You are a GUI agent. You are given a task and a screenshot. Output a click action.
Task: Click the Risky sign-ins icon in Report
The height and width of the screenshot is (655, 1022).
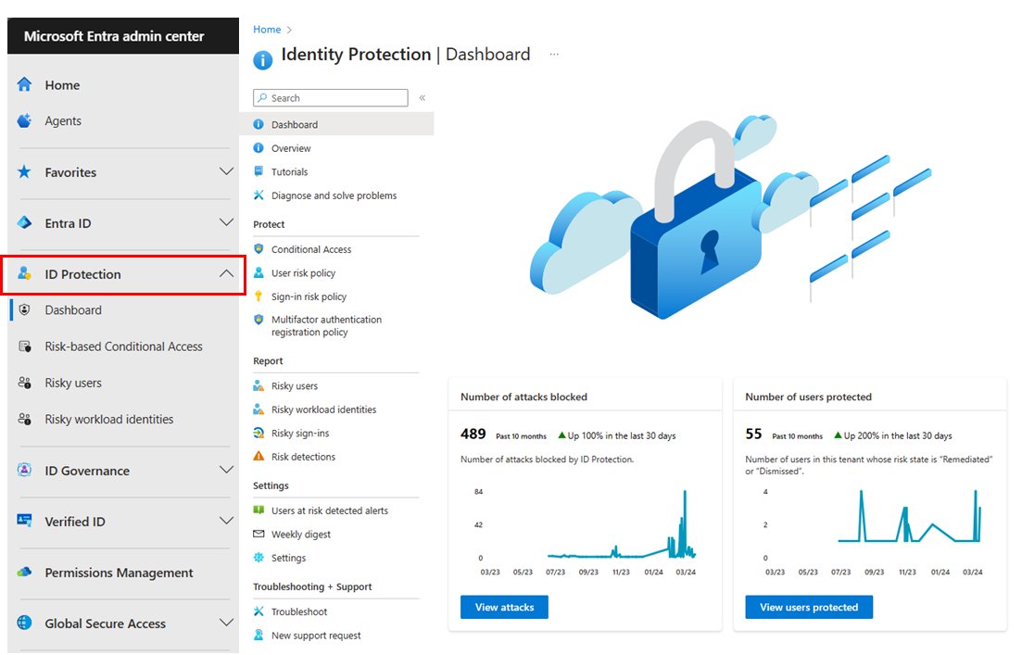point(259,433)
